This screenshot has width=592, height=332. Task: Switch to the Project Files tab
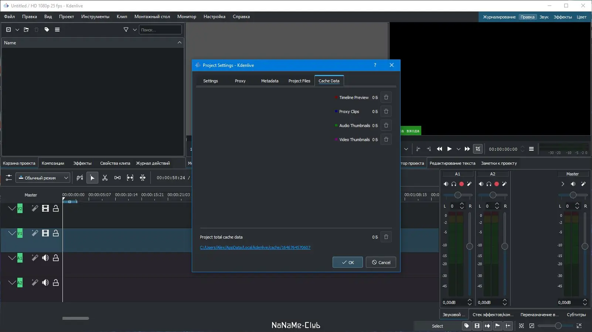pyautogui.click(x=299, y=81)
